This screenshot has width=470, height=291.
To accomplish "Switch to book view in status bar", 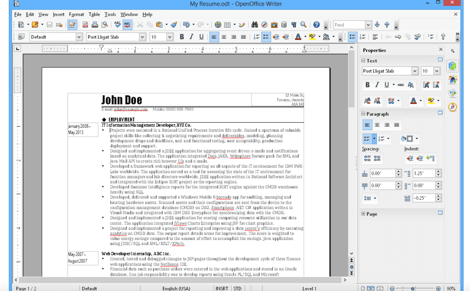I will coord(380,288).
